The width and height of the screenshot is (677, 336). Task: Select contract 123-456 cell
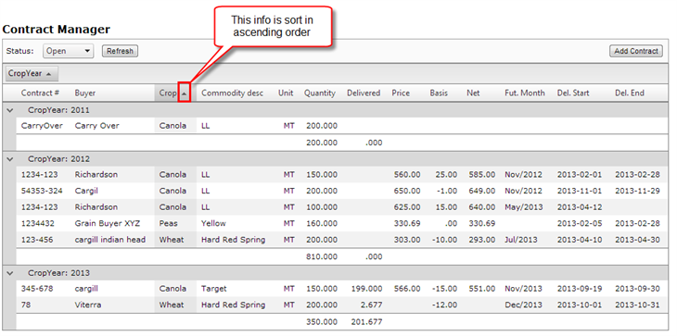pyautogui.click(x=37, y=240)
